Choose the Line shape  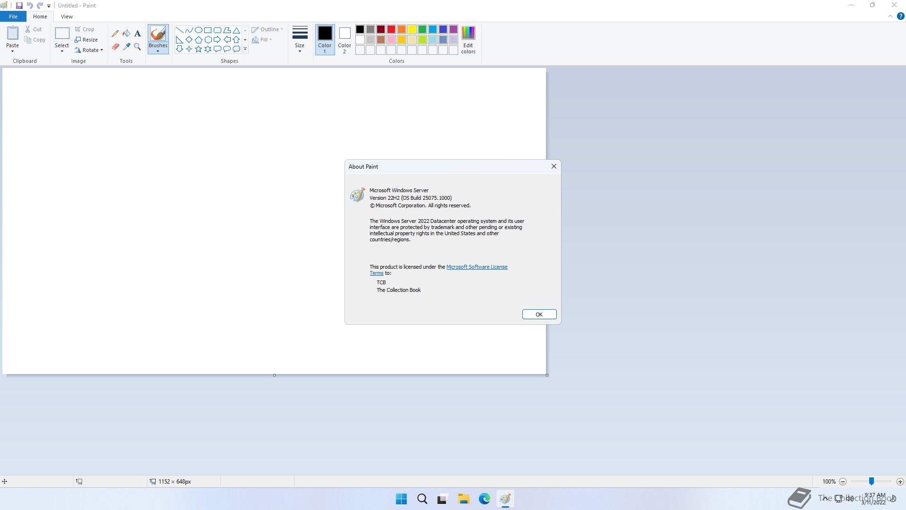(x=179, y=30)
